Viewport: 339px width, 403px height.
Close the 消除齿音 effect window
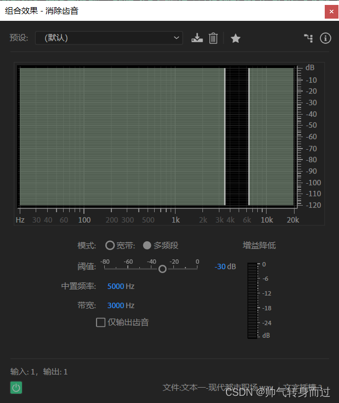pyautogui.click(x=331, y=12)
